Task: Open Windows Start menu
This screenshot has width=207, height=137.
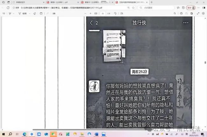Action: [x=4, y=134]
